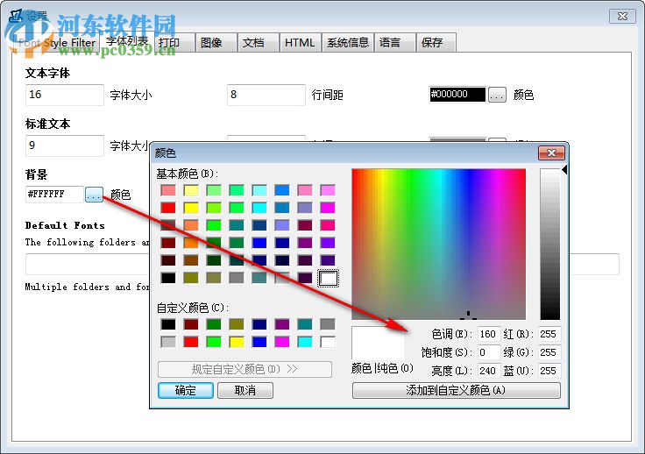
Task: Select the cyan basic color swatch in second row
Action: 259,208
